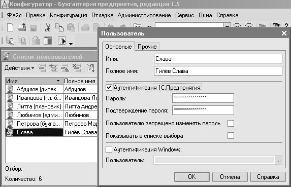The width and height of the screenshot is (291, 187).
Task: Enable Аутентификация Windows checkbox
Action: (x=109, y=149)
